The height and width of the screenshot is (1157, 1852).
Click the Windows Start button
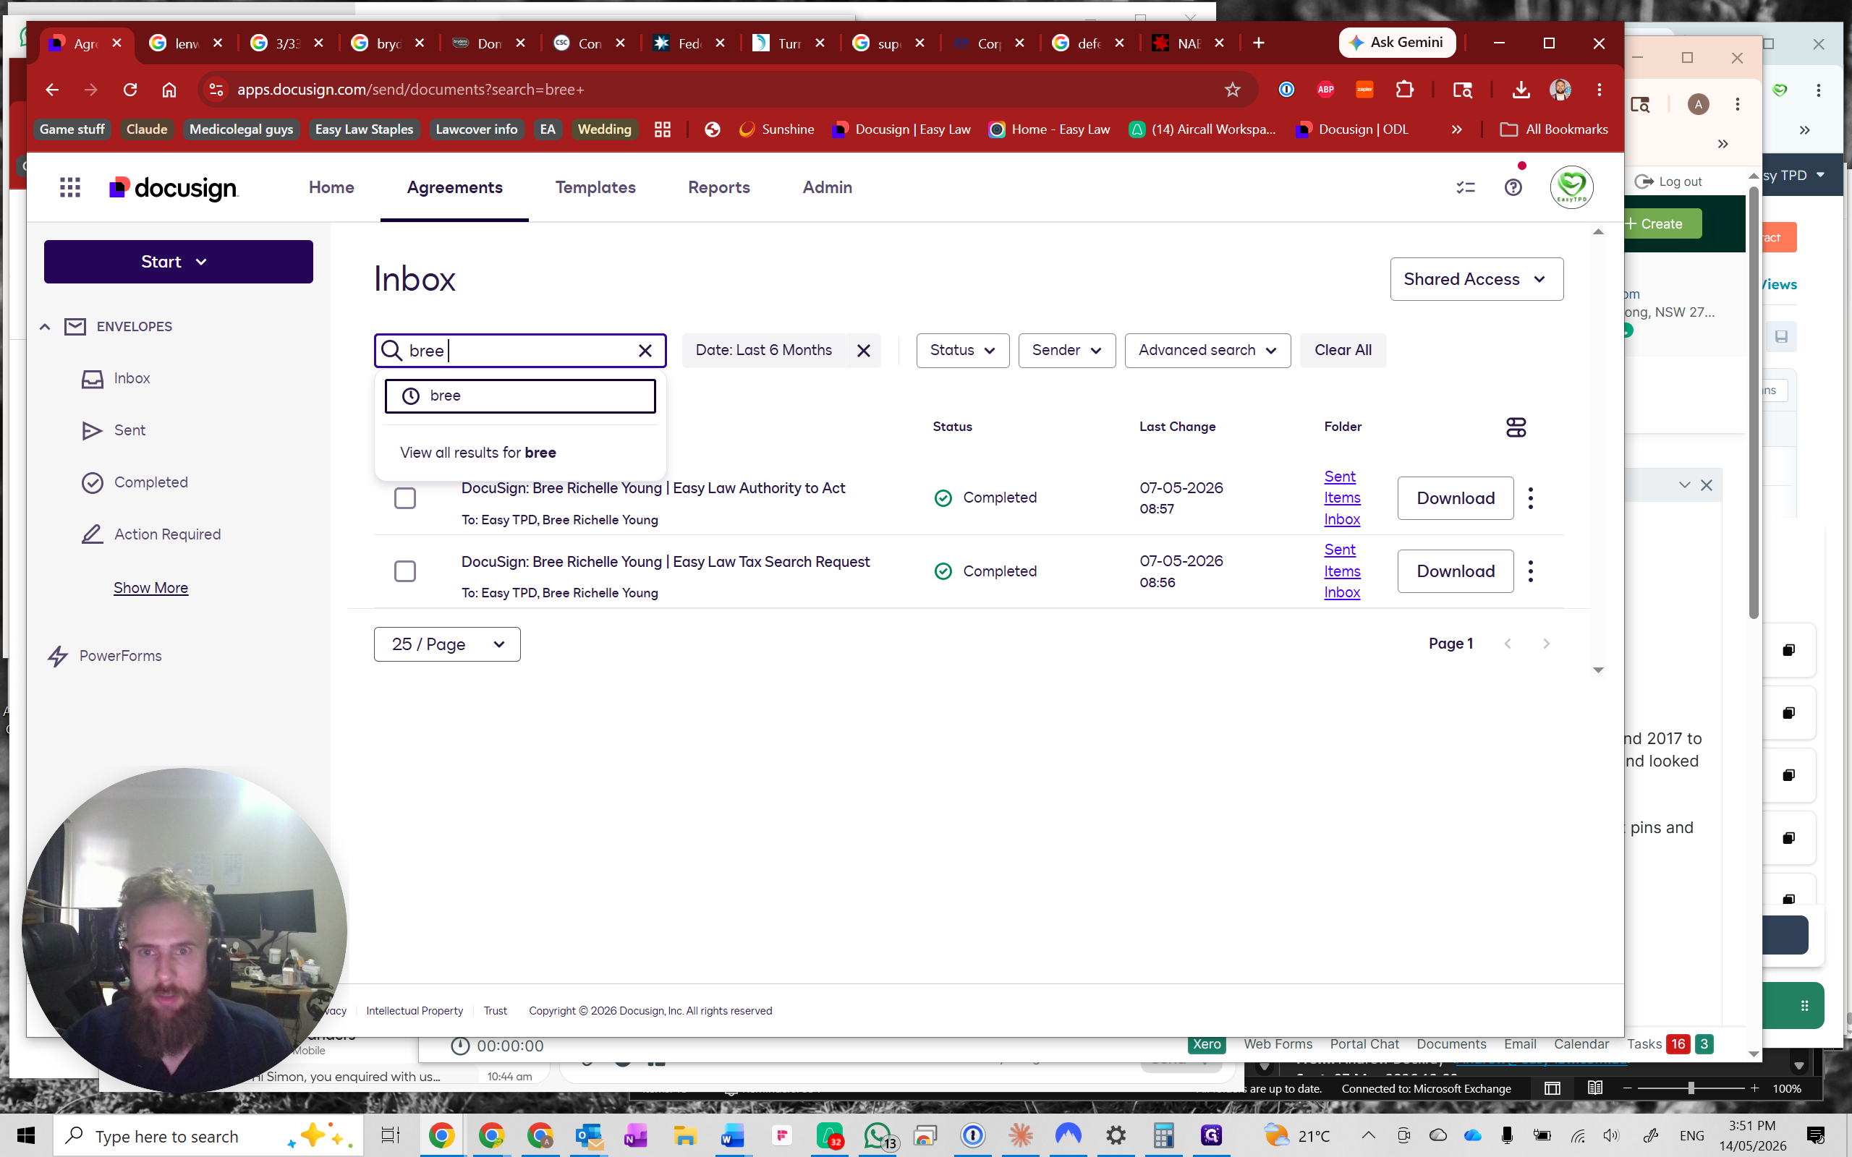pyautogui.click(x=25, y=1135)
